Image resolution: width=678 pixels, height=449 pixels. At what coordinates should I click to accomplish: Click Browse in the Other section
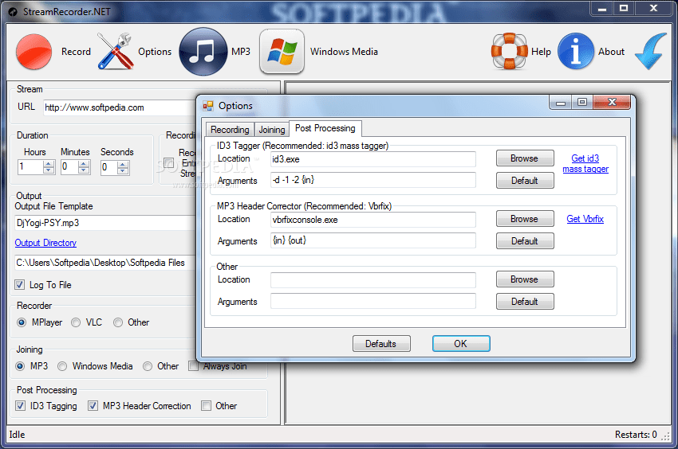pyautogui.click(x=525, y=279)
